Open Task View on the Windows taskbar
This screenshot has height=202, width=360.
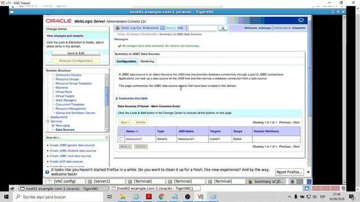click(110, 197)
